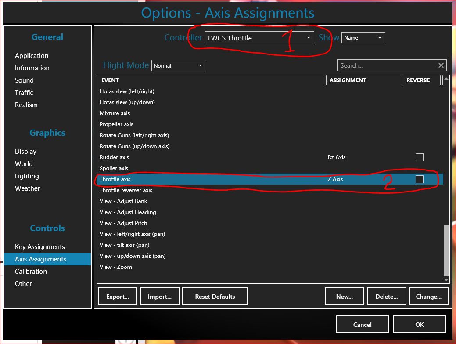
Task: Click the scroll up arrow in event list
Action: click(446, 80)
